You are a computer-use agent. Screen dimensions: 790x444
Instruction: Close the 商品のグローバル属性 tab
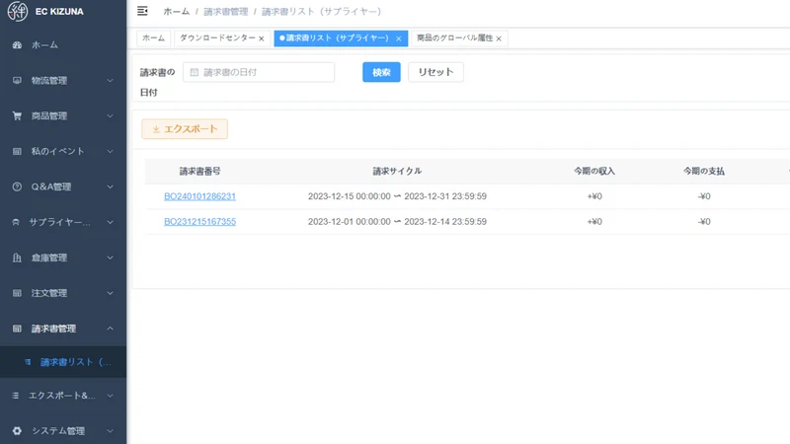tap(499, 38)
